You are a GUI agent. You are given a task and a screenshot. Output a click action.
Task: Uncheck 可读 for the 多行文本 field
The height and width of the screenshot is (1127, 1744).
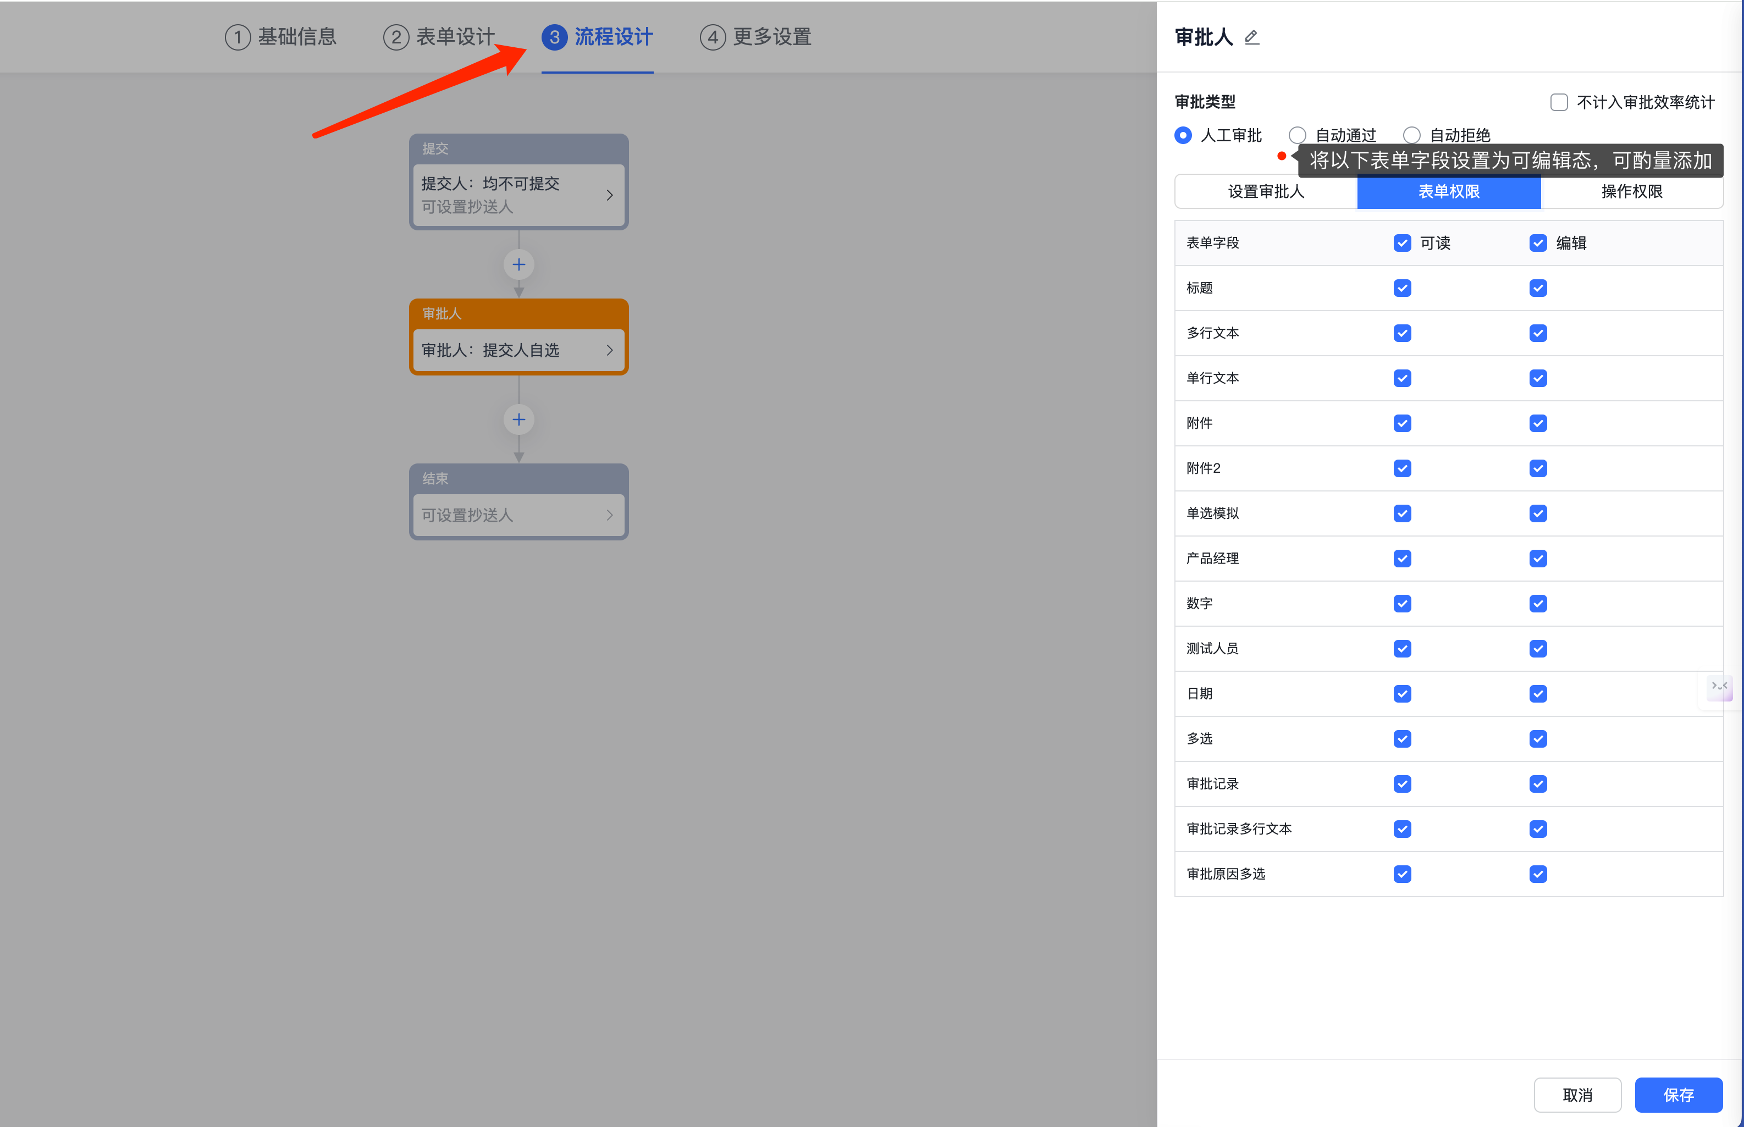1402,333
